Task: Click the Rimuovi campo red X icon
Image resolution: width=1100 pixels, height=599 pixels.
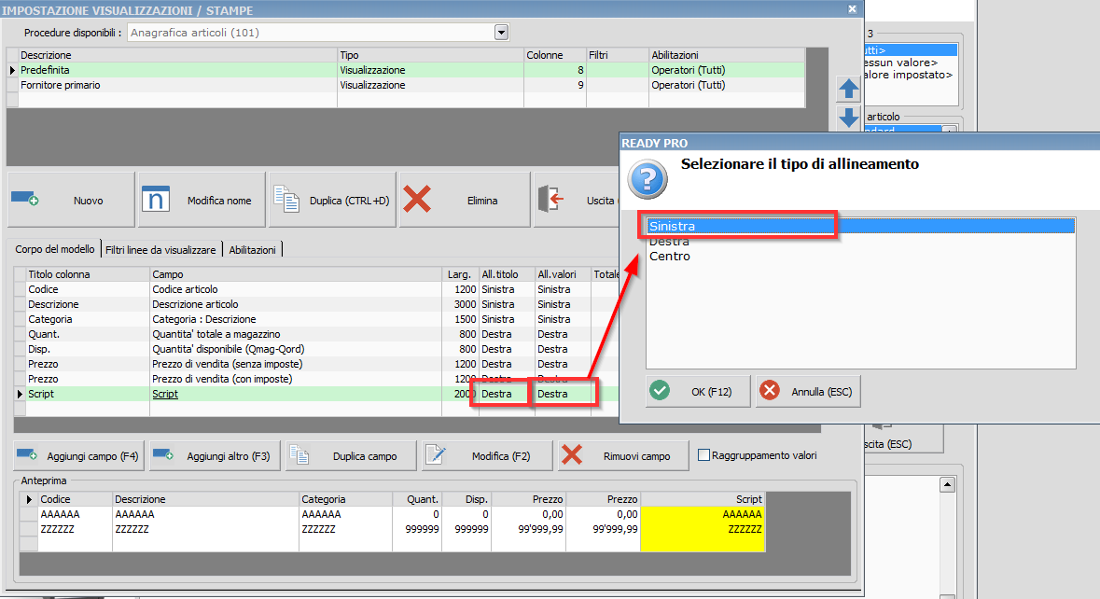Action: coord(572,455)
